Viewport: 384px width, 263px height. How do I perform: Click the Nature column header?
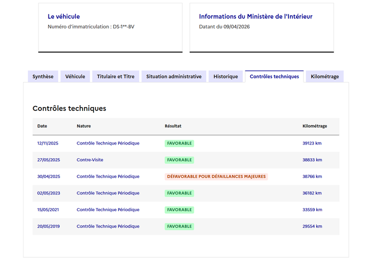pos(84,126)
